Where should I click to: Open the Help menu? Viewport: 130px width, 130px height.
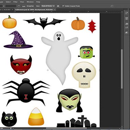click(38, 2)
